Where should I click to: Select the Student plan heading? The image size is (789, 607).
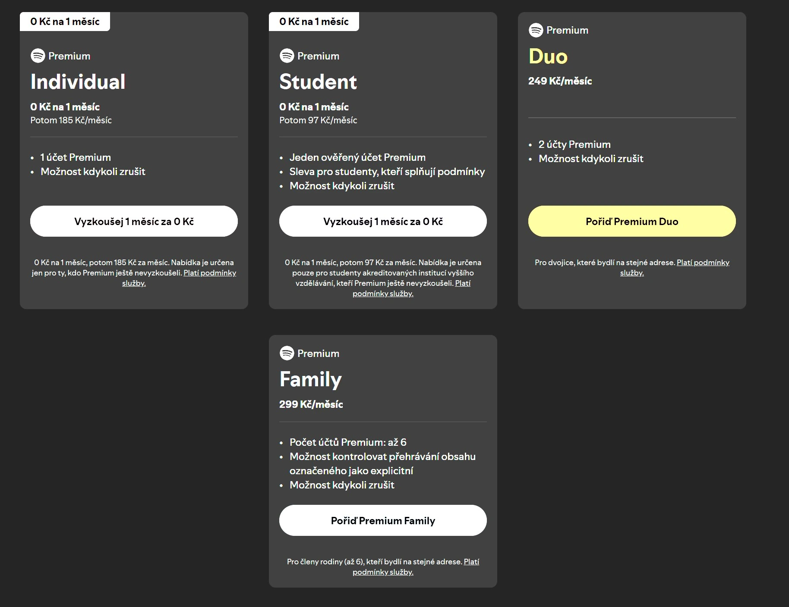tap(318, 82)
